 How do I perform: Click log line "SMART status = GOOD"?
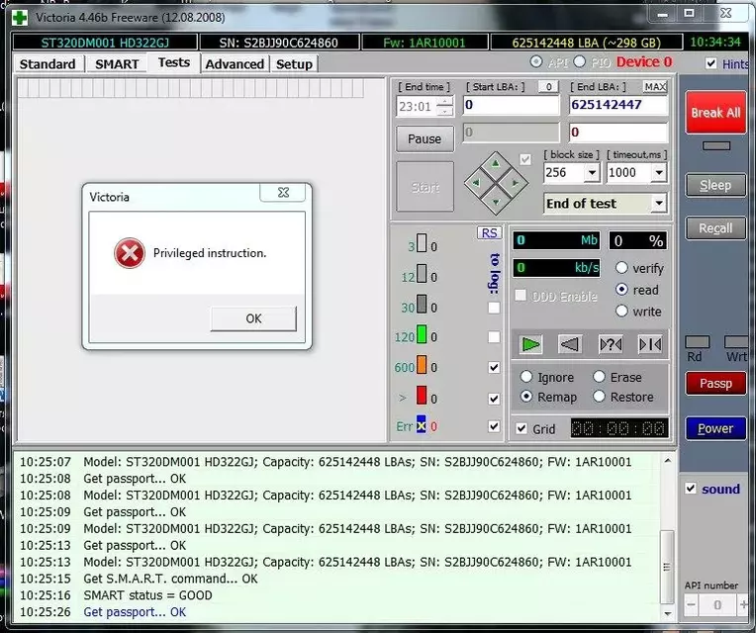click(147, 595)
